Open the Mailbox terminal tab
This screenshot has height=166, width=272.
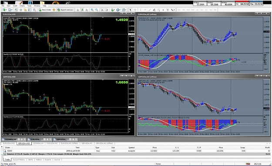coord(39,159)
